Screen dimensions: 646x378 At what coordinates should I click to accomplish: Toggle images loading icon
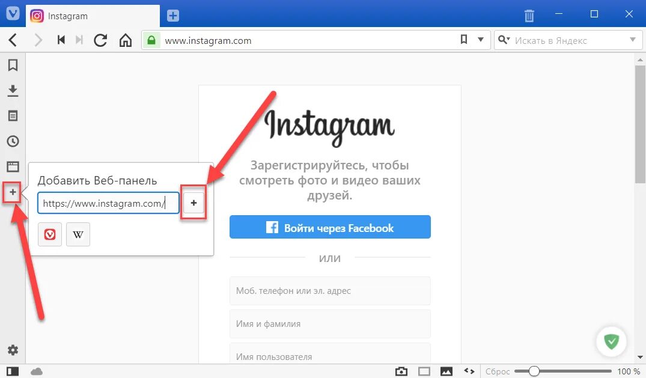coord(446,371)
